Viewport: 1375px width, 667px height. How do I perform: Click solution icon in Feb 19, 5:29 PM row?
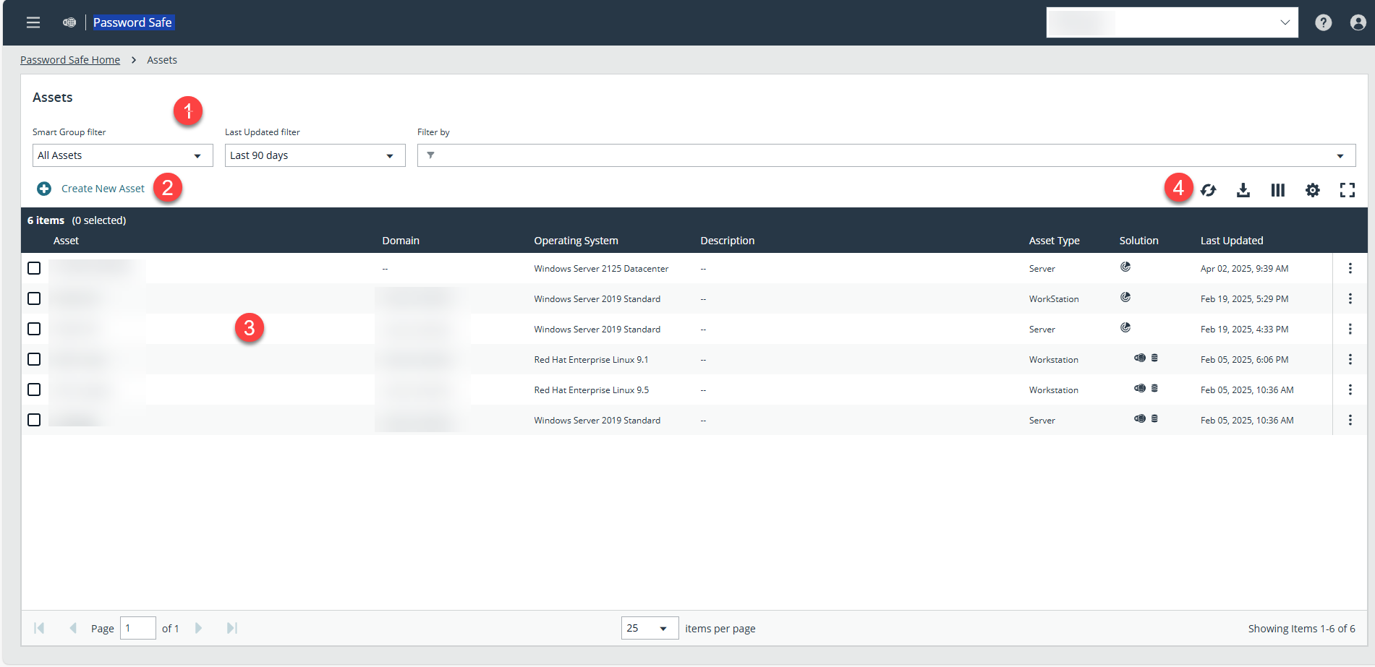[x=1125, y=297]
